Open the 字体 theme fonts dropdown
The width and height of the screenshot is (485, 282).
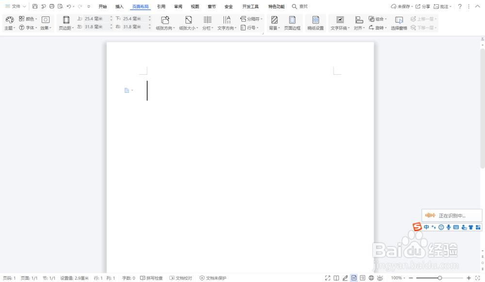pyautogui.click(x=28, y=28)
